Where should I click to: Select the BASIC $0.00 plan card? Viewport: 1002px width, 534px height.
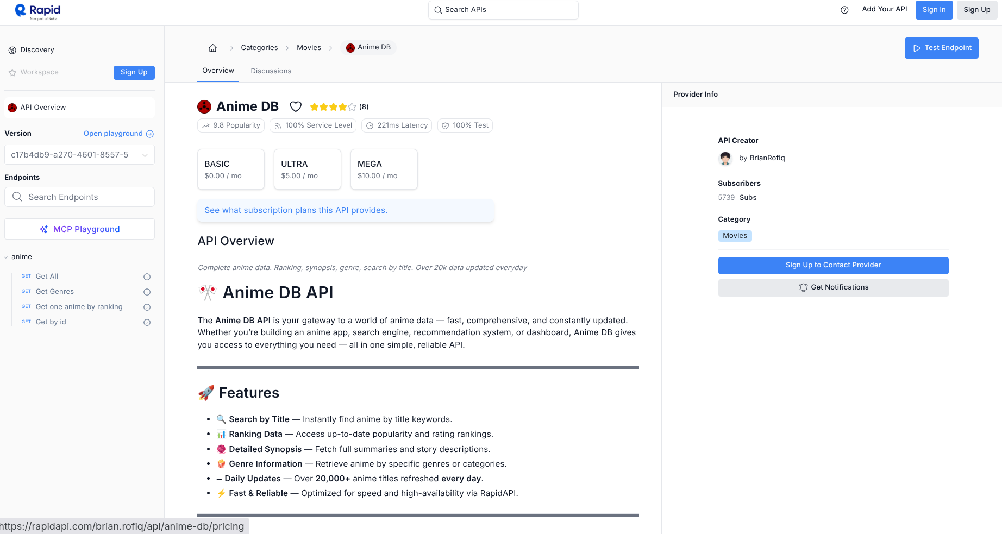pos(231,169)
